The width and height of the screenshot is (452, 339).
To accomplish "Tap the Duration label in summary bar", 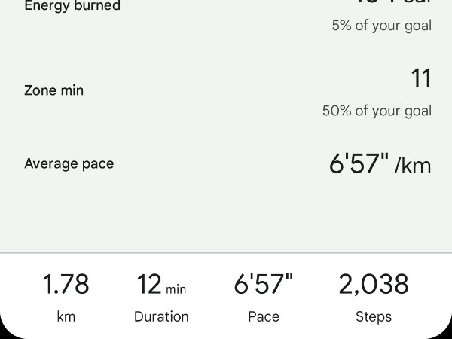I will 161,317.
